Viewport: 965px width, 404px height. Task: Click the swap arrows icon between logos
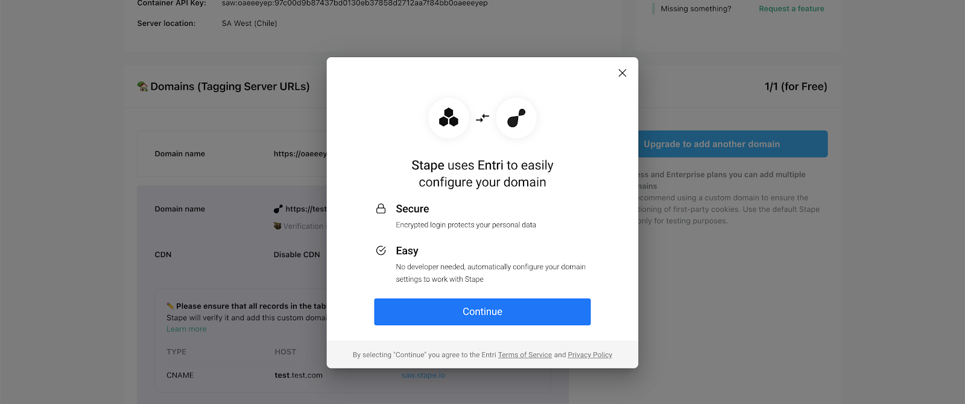pos(482,118)
